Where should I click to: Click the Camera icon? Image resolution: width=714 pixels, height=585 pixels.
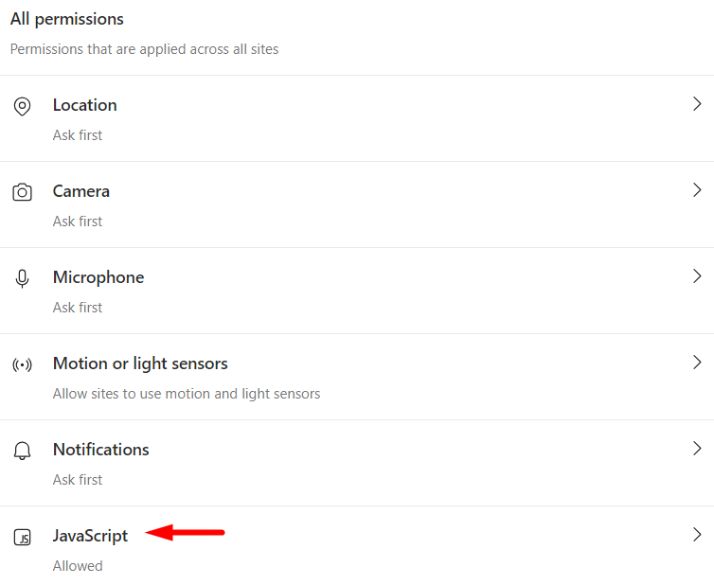(22, 192)
